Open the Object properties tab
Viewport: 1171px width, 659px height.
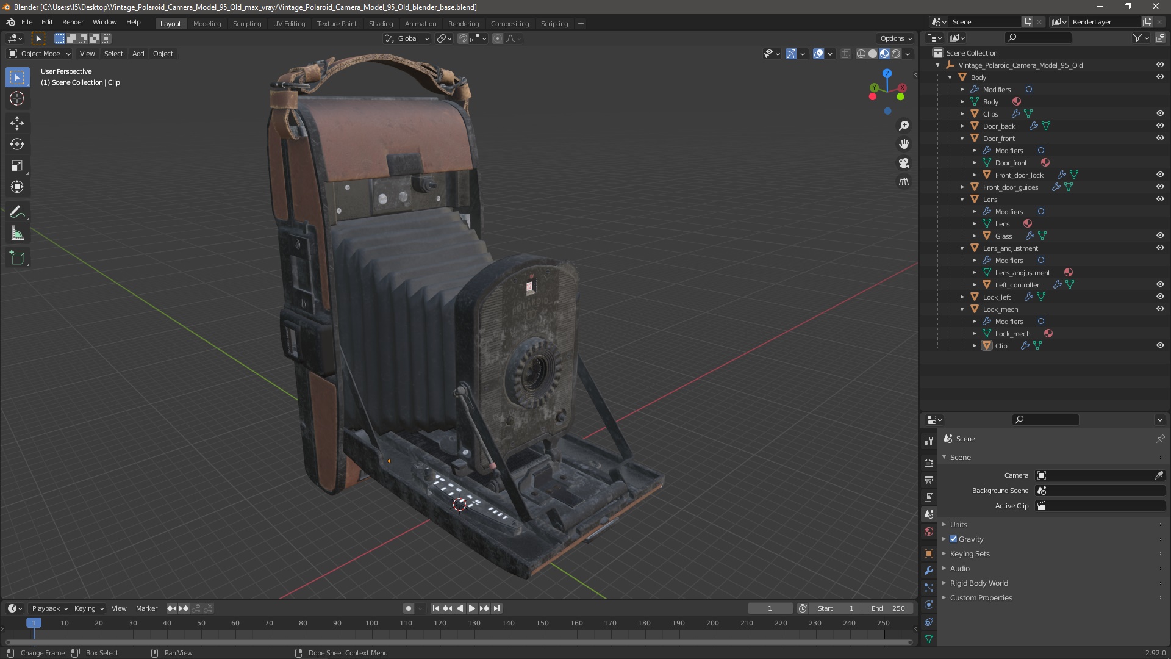pyautogui.click(x=929, y=553)
